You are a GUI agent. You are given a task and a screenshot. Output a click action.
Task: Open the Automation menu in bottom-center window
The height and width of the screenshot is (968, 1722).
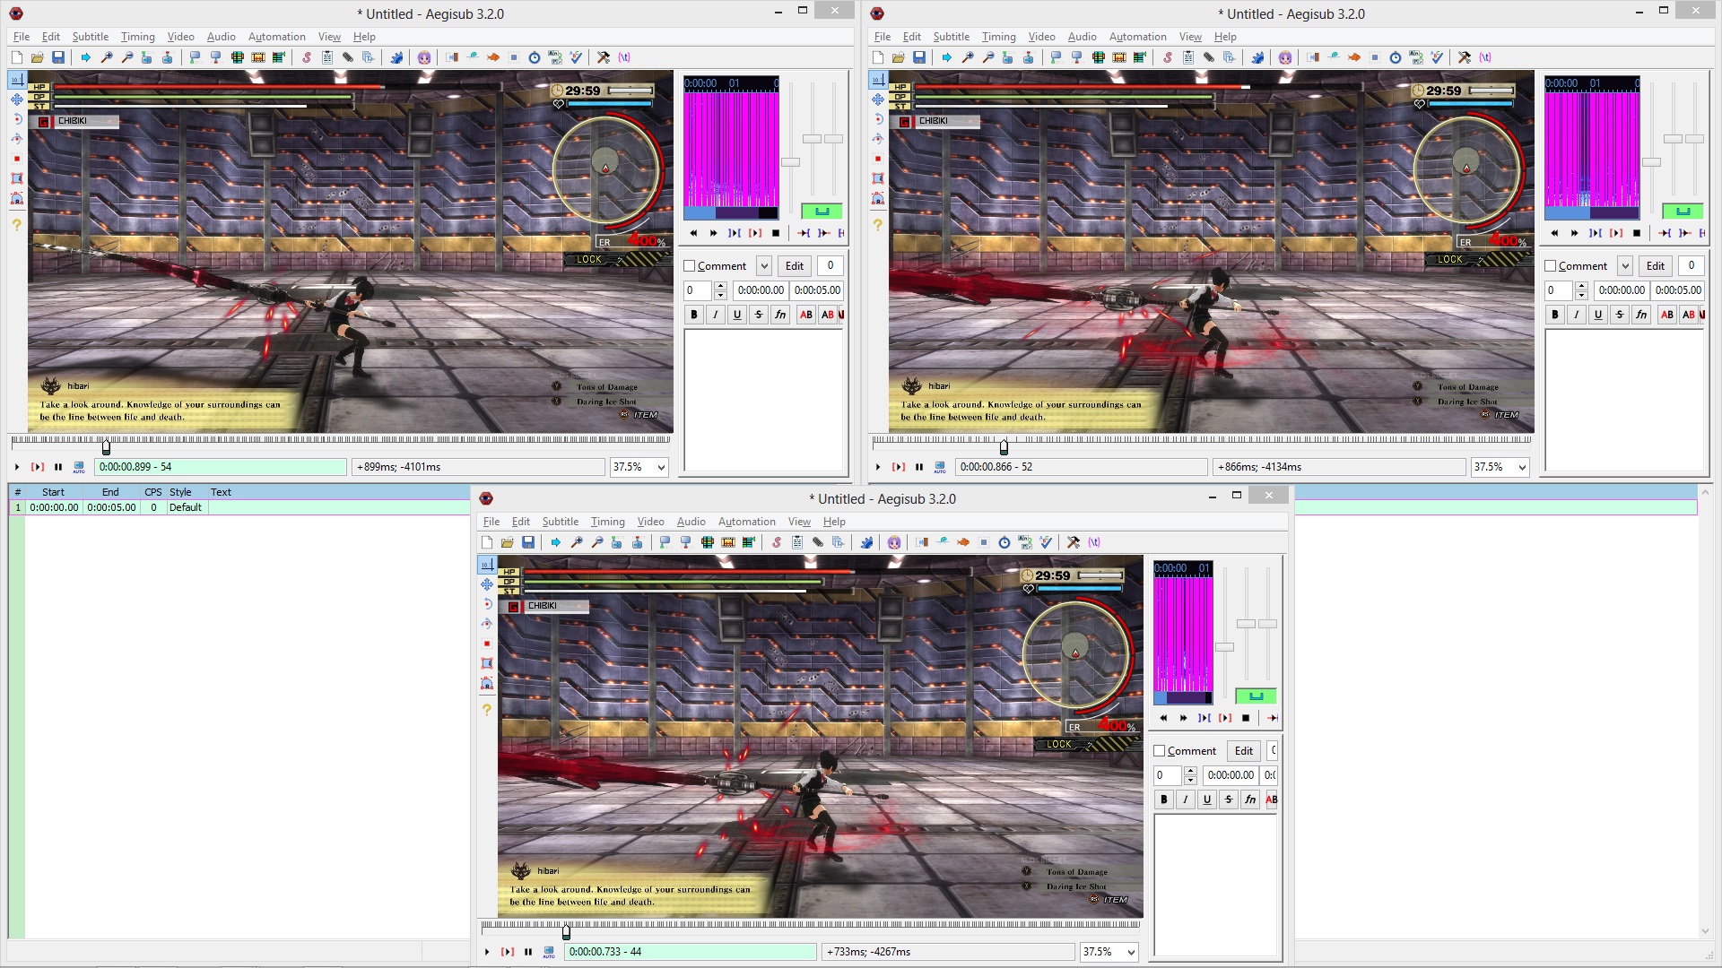coord(746,522)
